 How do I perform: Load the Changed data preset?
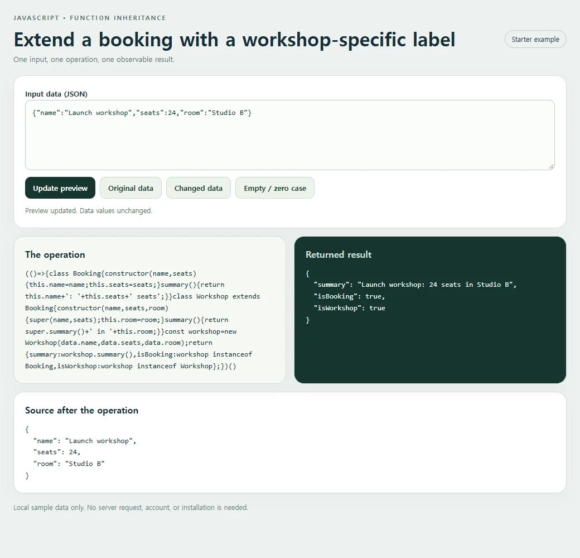point(199,188)
